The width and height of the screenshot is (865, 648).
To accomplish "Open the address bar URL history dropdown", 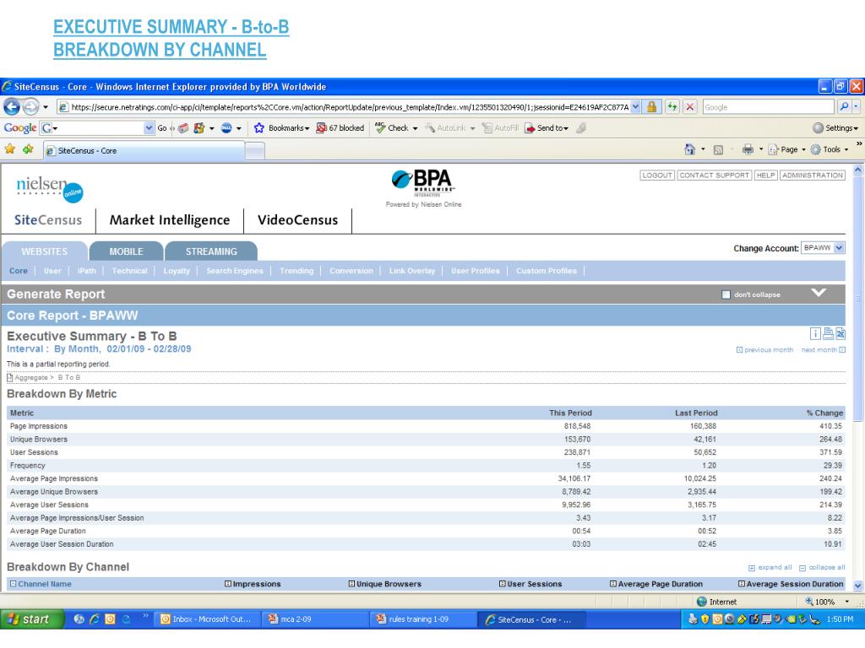I will point(635,107).
